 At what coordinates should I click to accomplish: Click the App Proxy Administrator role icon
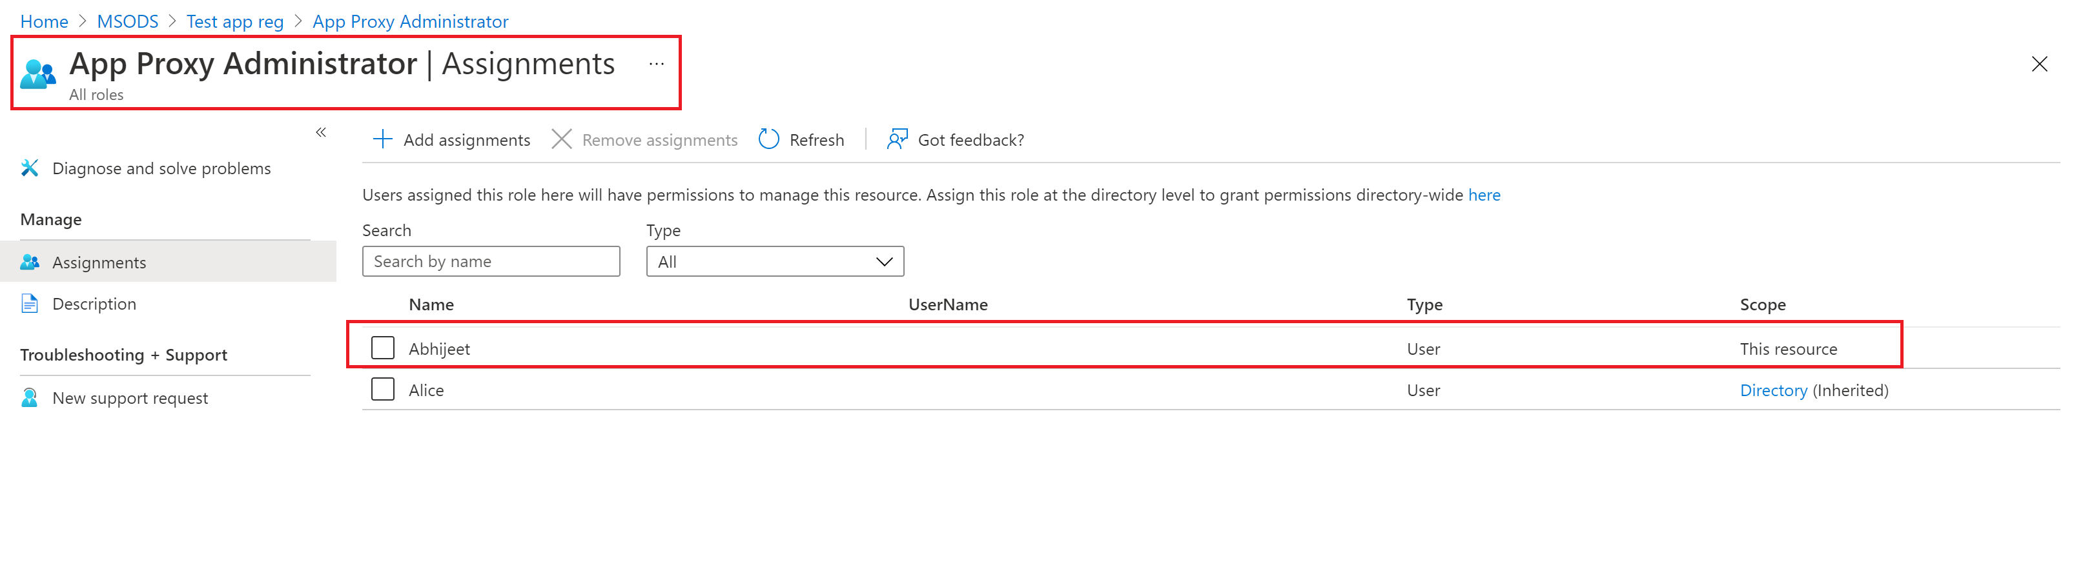(x=38, y=74)
